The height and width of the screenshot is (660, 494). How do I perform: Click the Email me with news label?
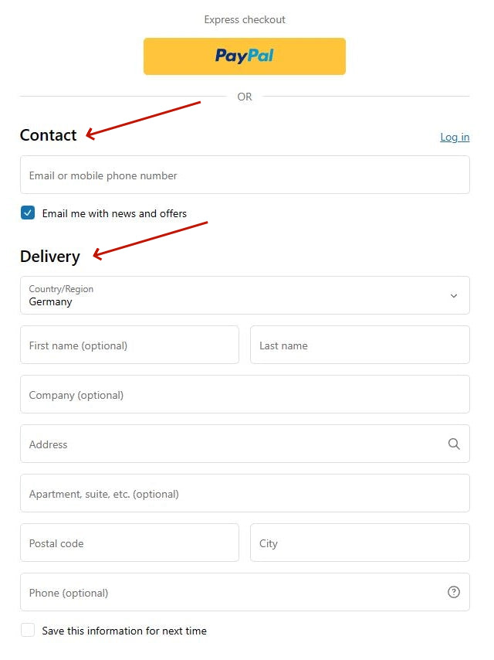114,214
